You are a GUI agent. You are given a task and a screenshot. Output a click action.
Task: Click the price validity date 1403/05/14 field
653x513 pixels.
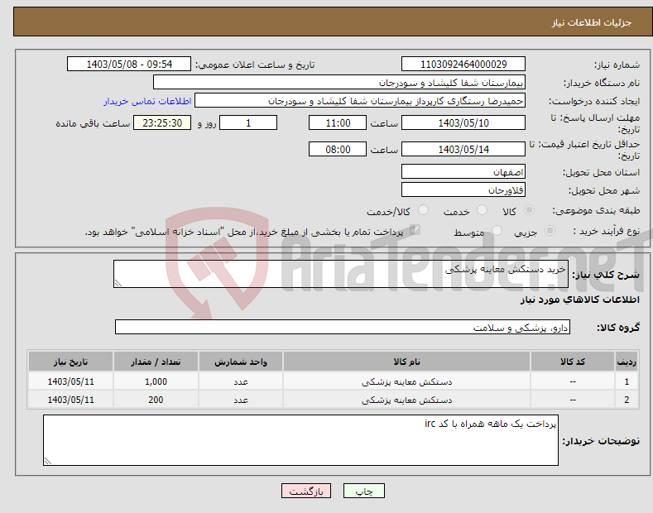(x=463, y=149)
